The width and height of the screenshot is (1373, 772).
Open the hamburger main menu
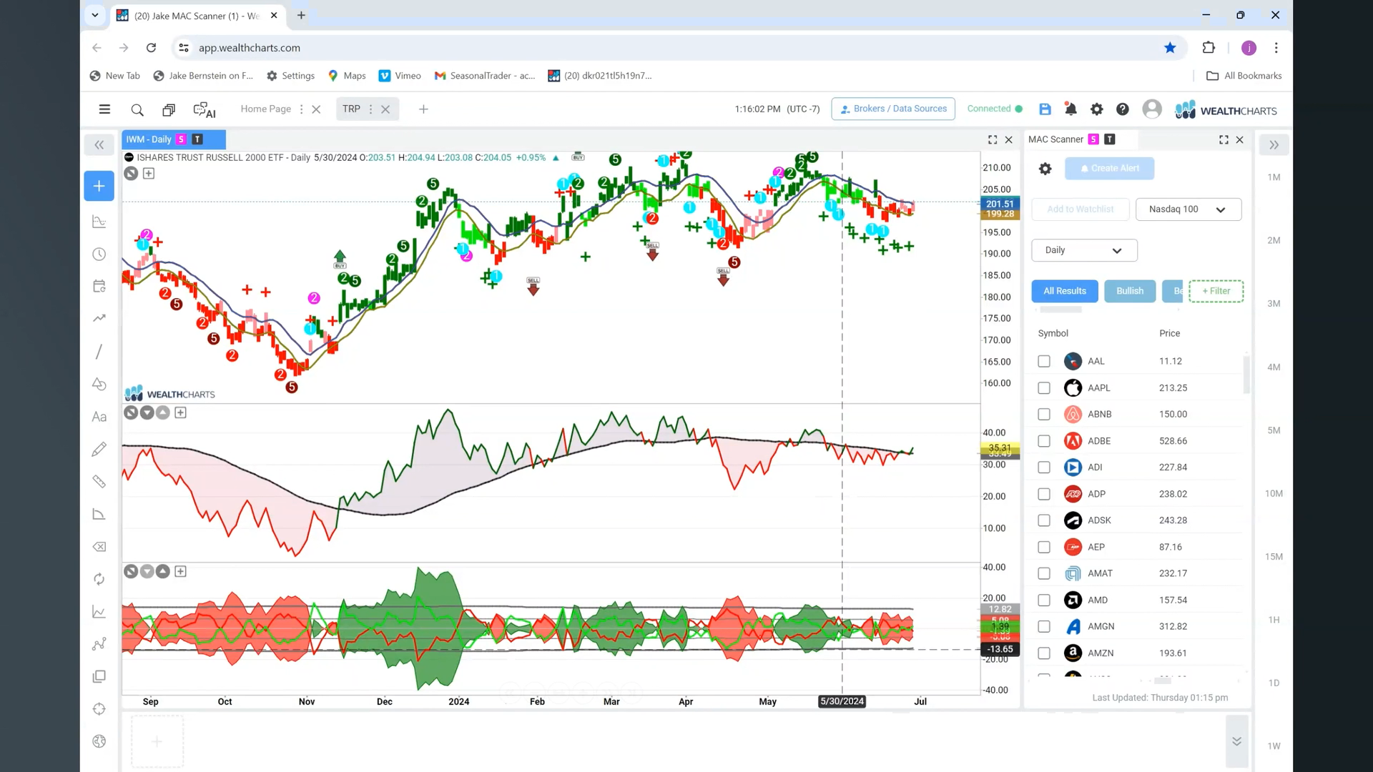tap(104, 109)
